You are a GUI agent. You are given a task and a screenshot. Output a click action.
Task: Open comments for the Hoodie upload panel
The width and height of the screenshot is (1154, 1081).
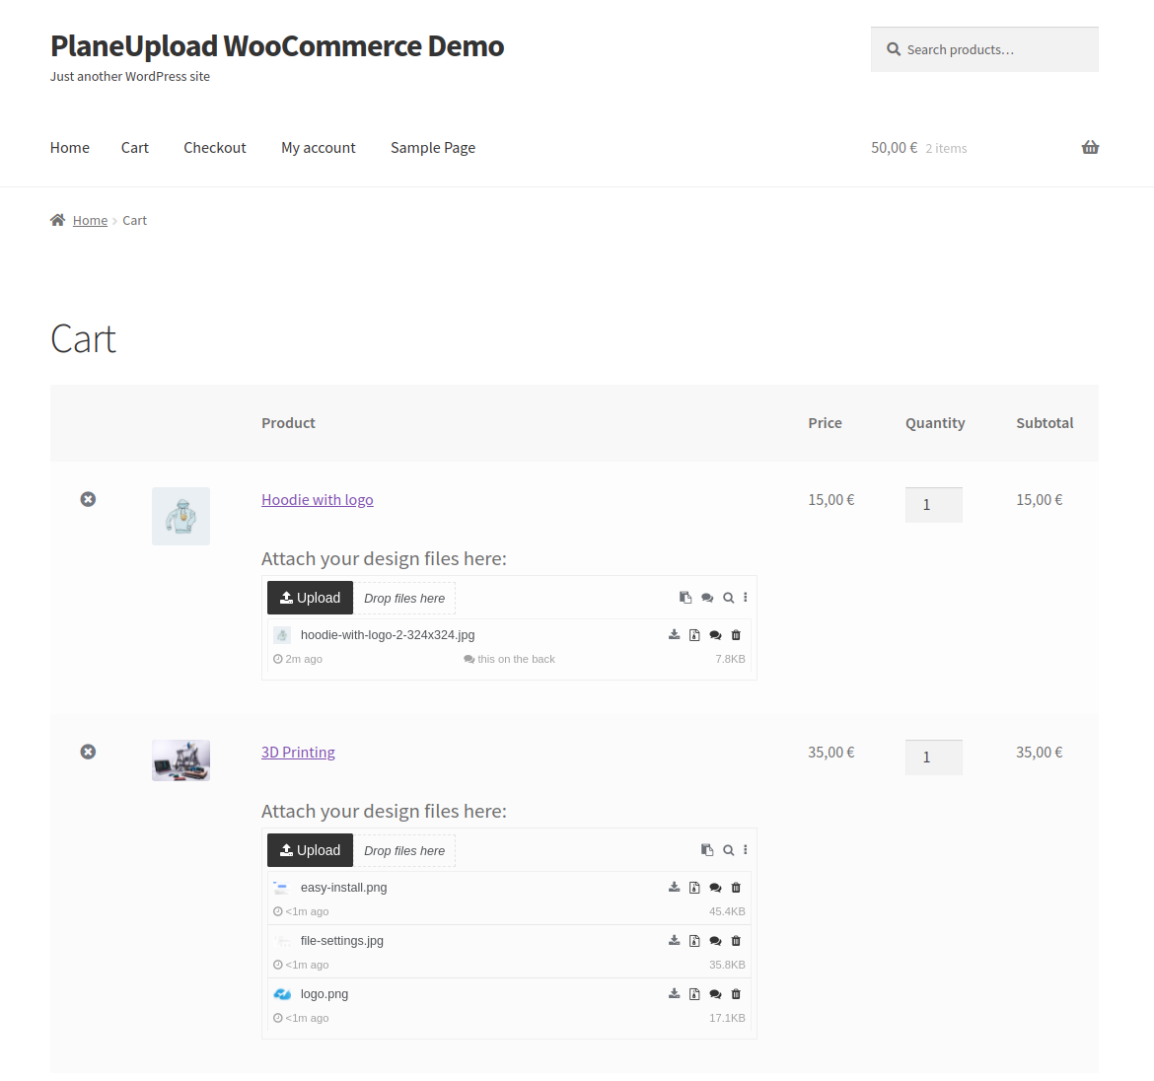tap(707, 598)
